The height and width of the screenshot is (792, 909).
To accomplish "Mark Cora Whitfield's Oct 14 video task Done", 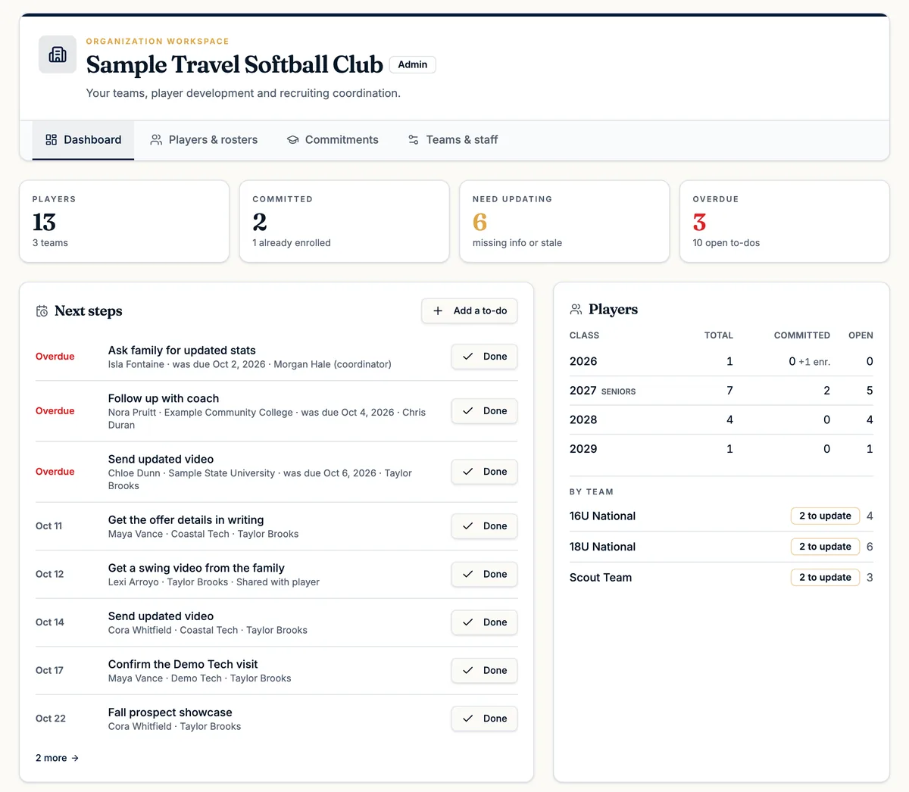I will coord(484,622).
